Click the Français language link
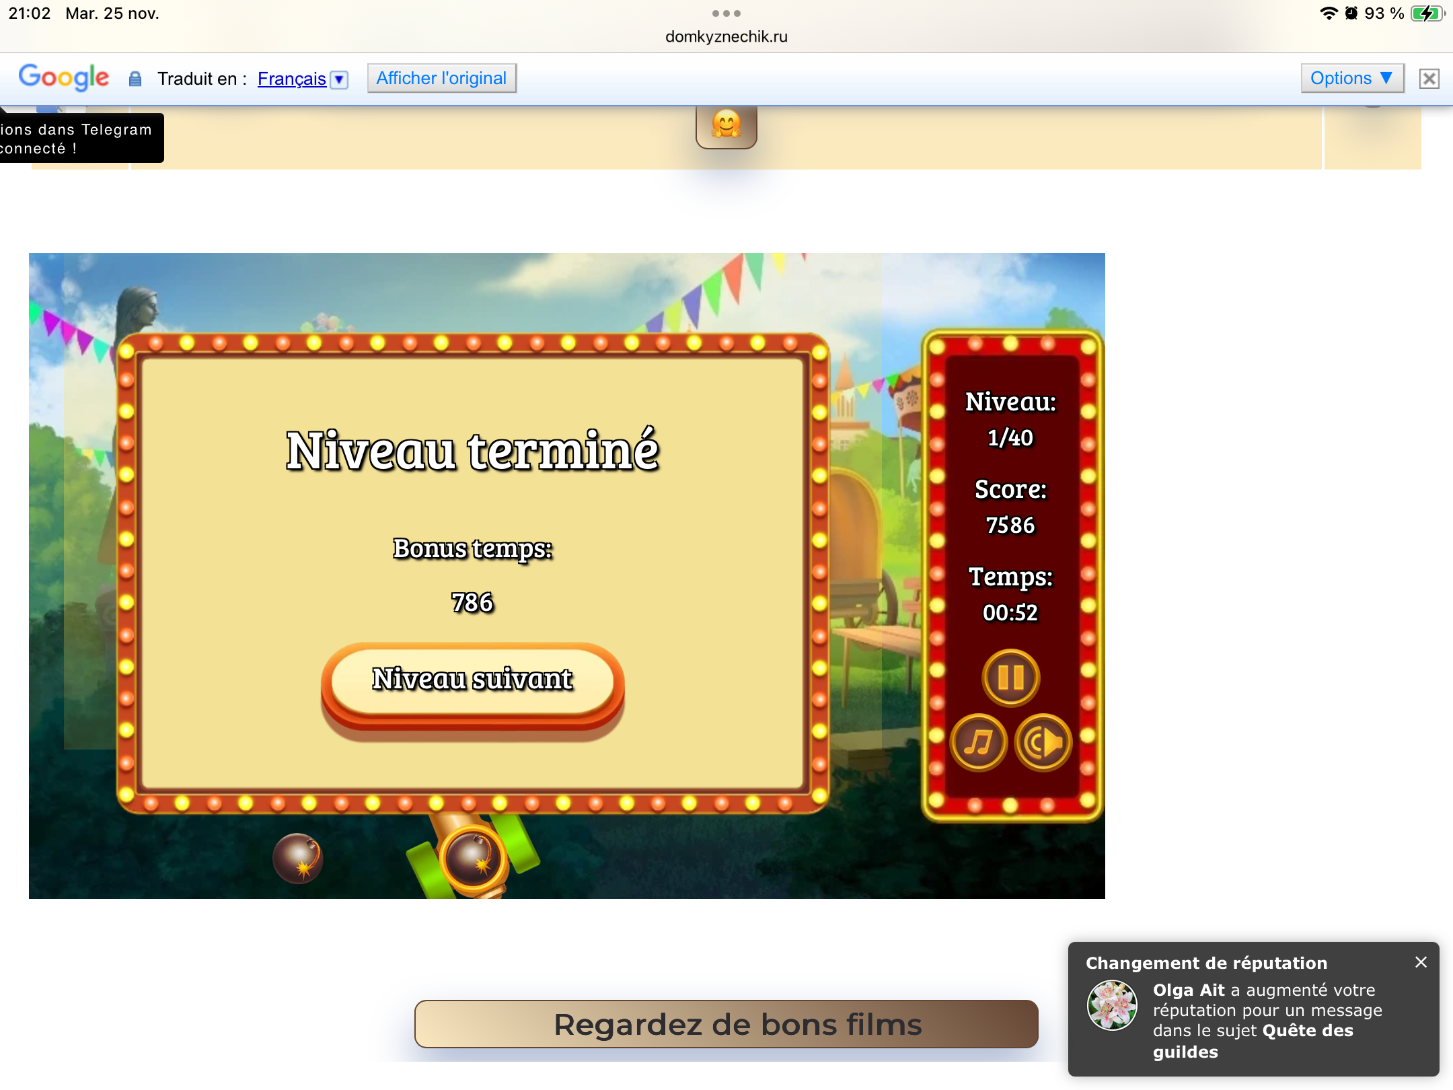 tap(291, 79)
